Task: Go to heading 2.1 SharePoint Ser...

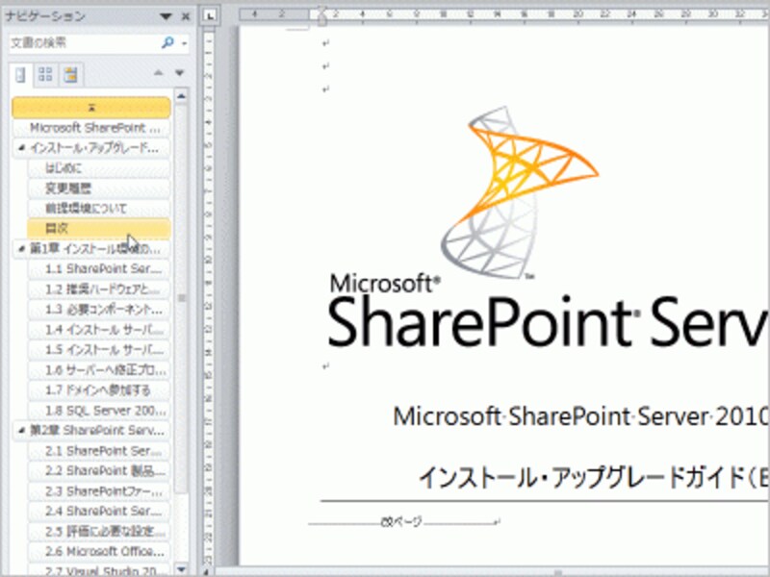Action: (x=99, y=451)
